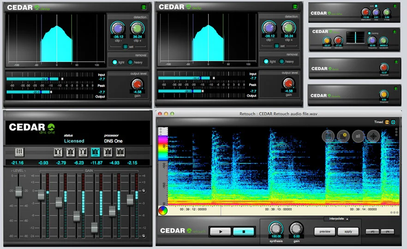This screenshot has width=407, height=249.
Task: Click the orange icon next to Timed
Action: (387, 122)
